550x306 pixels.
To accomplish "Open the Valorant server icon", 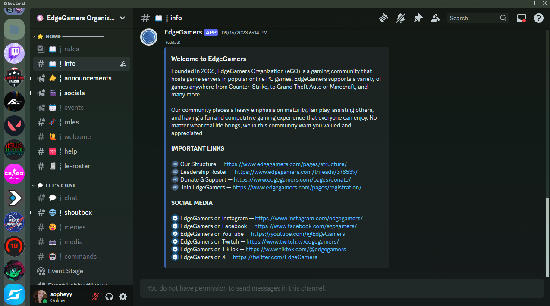I will click(14, 126).
